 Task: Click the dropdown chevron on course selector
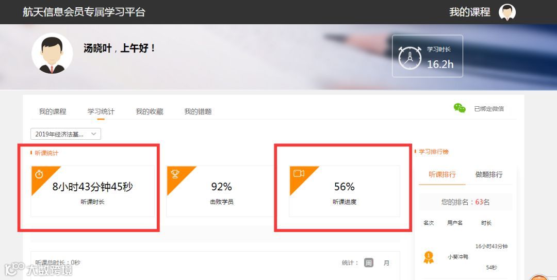(x=94, y=134)
